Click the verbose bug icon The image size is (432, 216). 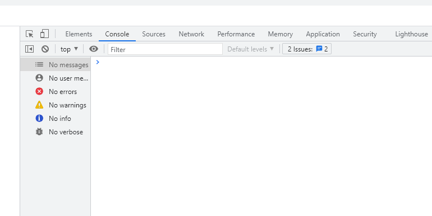(39, 132)
